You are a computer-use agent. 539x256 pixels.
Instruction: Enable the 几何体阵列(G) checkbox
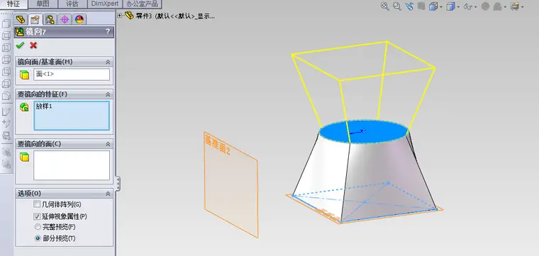(37, 204)
